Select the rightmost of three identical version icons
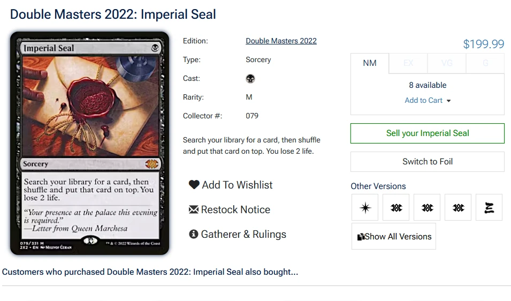Screen dimensions: 511x301 (458, 208)
